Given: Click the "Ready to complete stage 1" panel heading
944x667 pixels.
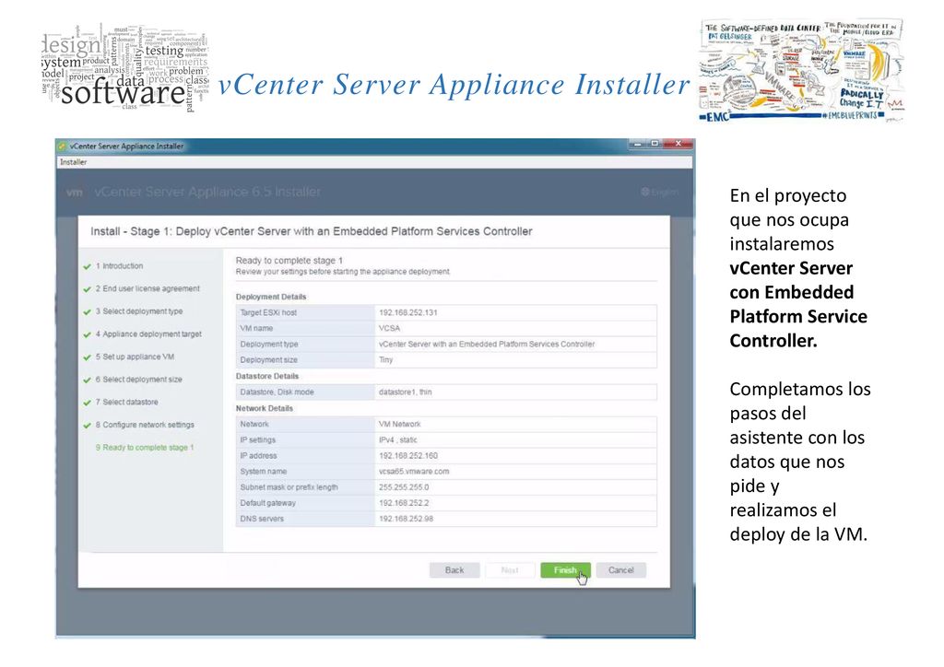Looking at the screenshot, I should click(289, 261).
